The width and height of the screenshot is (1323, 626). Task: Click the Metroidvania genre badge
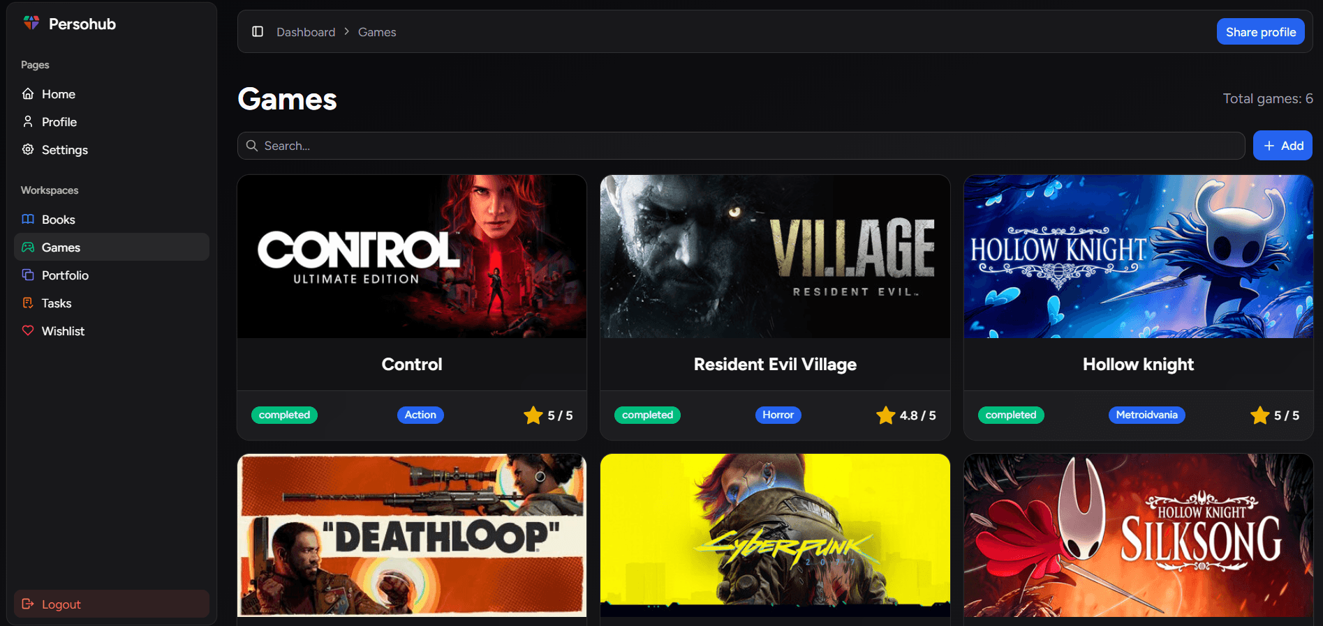click(x=1146, y=415)
